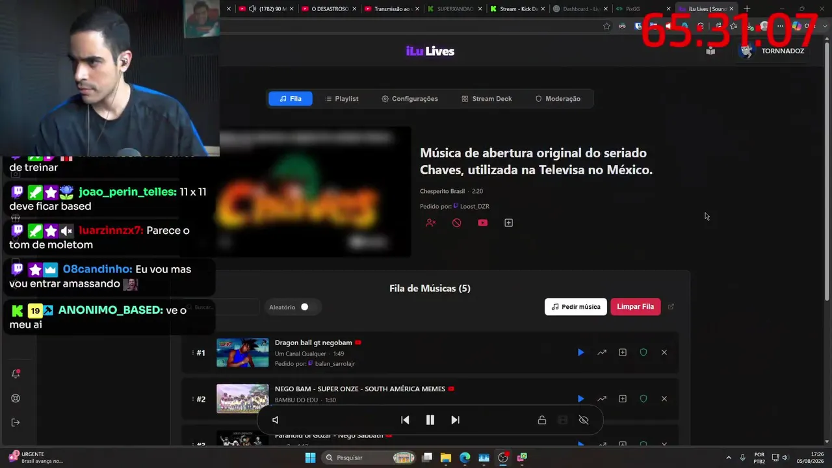Add the current song to a playlist
The width and height of the screenshot is (832, 468).
coord(508,223)
